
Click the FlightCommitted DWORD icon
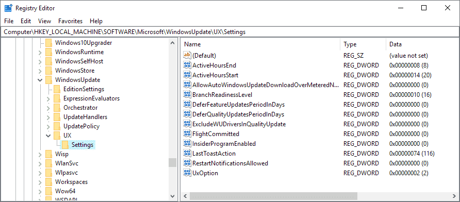pyautogui.click(x=187, y=133)
